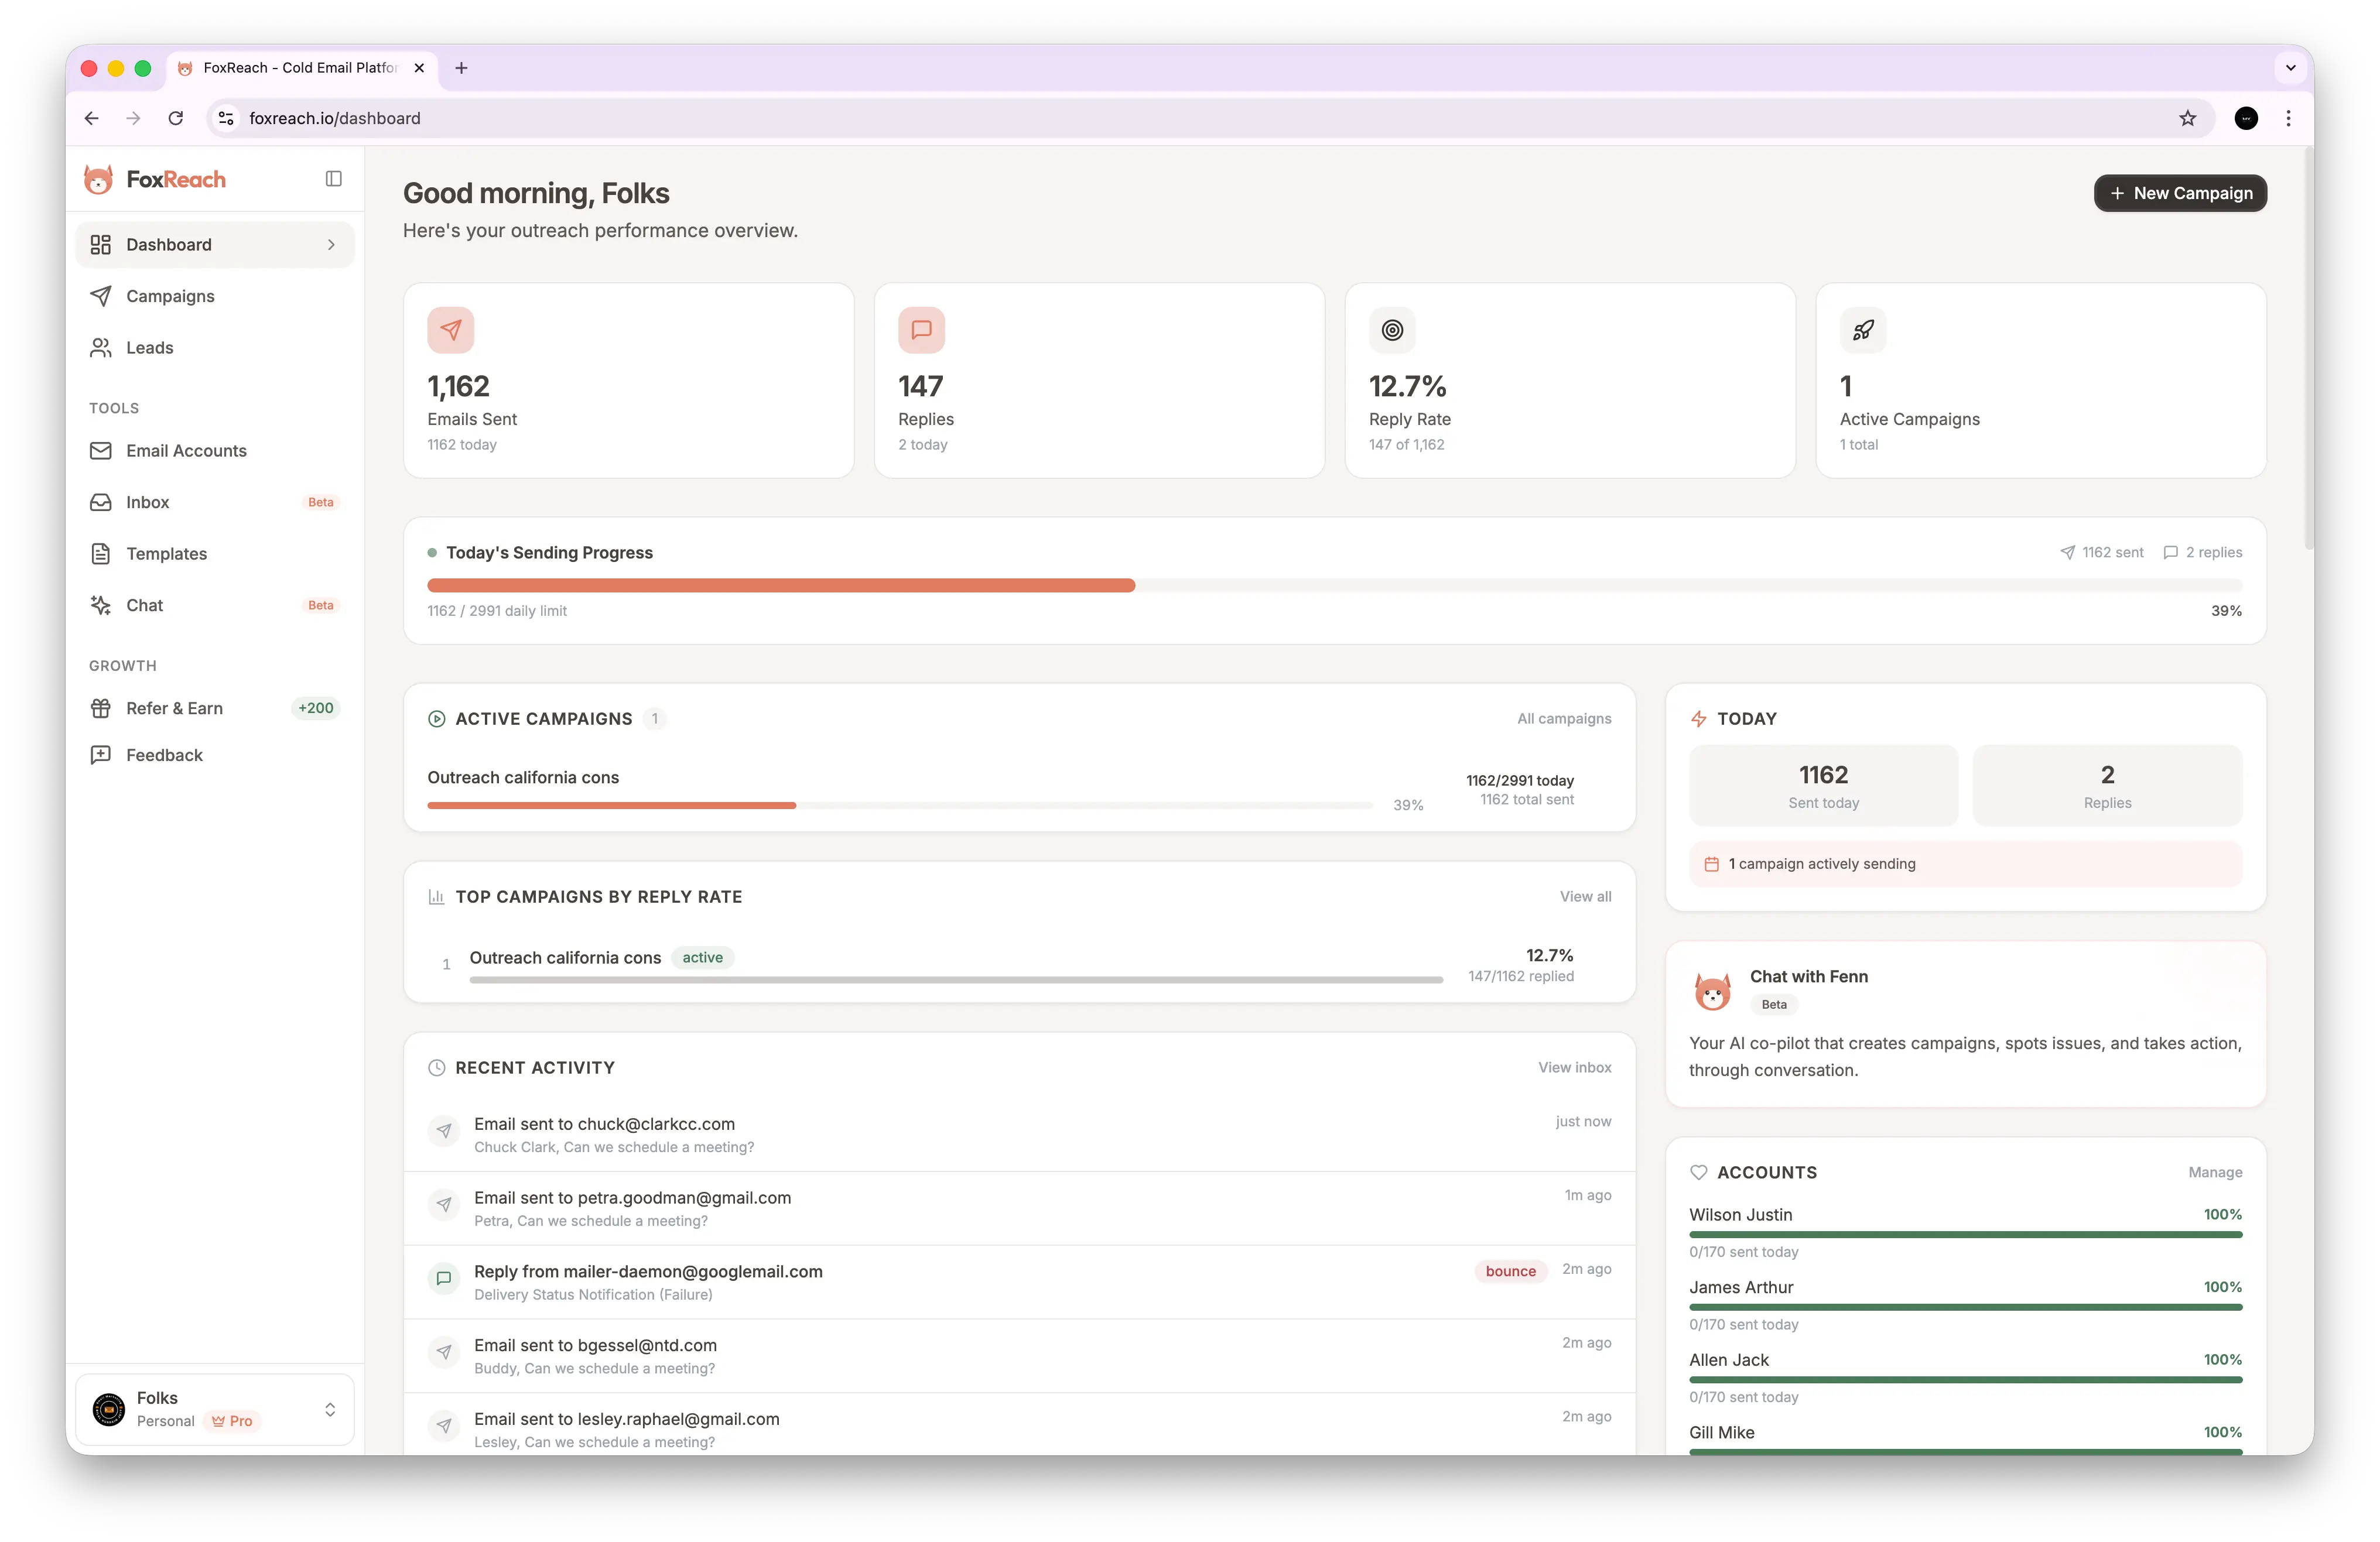2380x1542 pixels.
Task: Open Dashboard in sidebar
Action: coord(215,245)
